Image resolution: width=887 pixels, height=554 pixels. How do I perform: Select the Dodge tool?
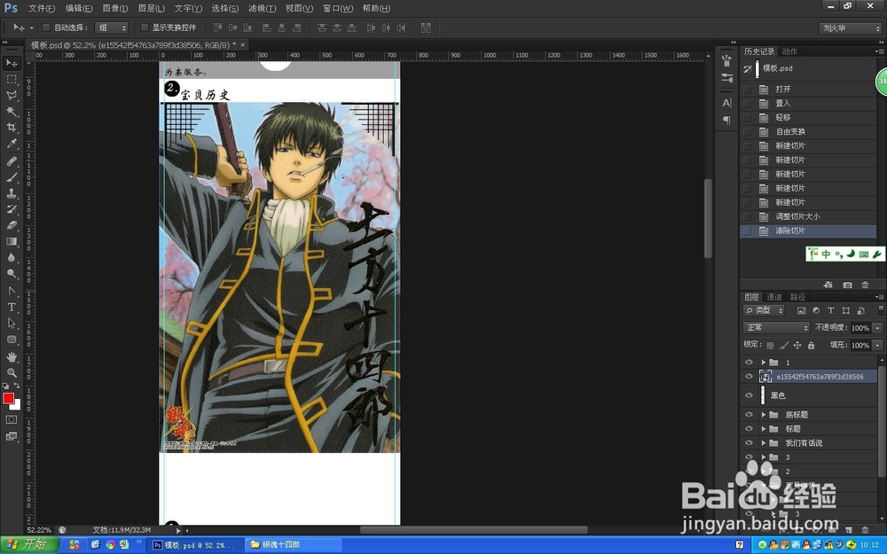[12, 274]
